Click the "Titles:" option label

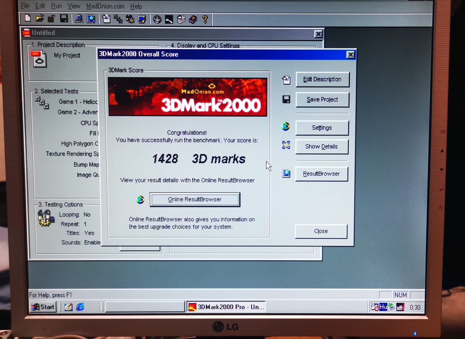pyautogui.click(x=73, y=233)
